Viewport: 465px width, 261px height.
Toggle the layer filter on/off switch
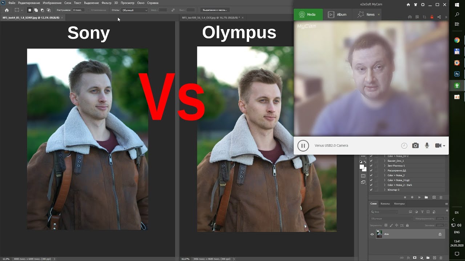447,212
